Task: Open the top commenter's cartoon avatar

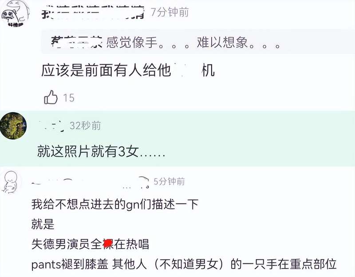Action: (x=15, y=14)
